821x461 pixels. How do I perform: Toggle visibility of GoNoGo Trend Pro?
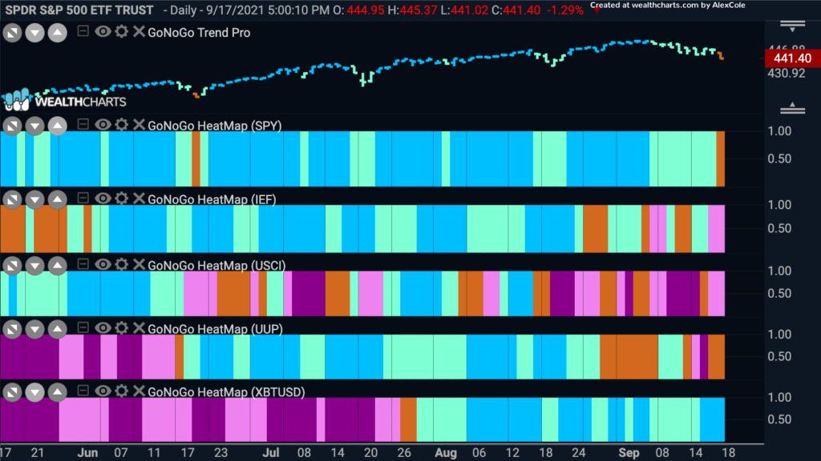tap(103, 32)
